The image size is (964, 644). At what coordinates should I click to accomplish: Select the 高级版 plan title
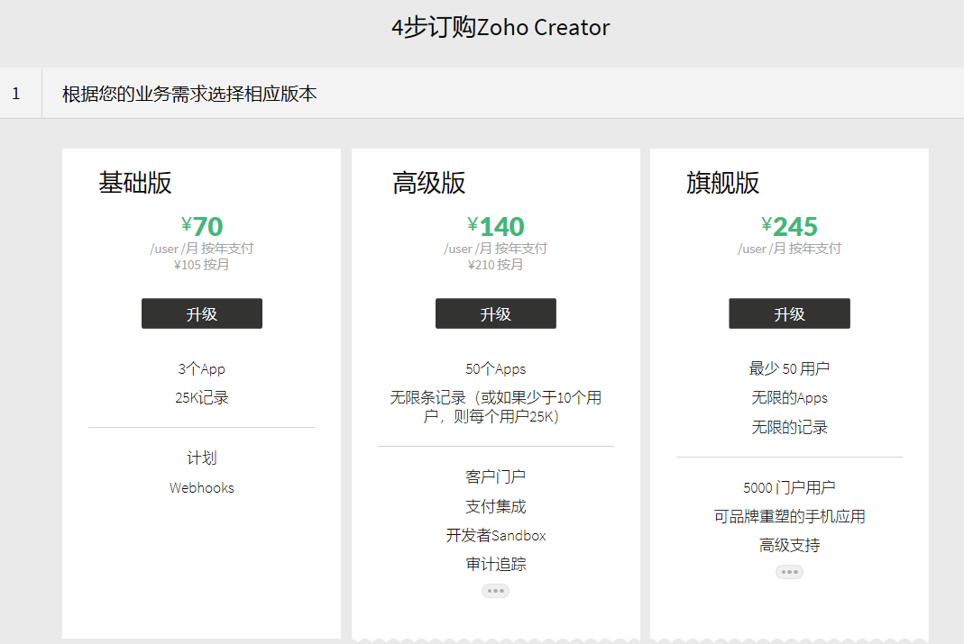click(429, 183)
